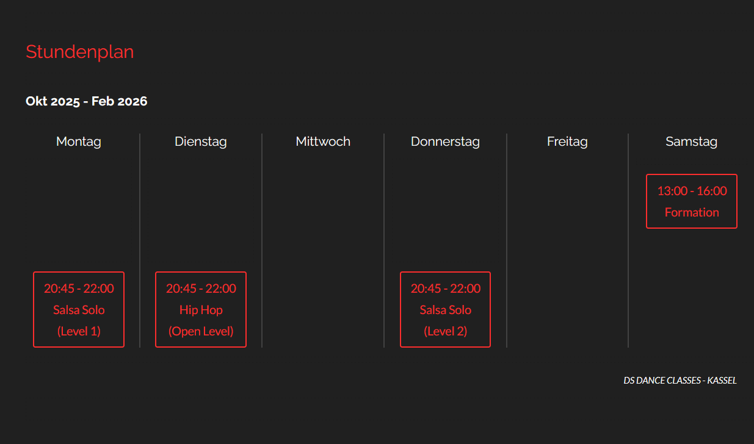
Task: Click the DS DANCE CLASSES - KASSEL footer
Action: 680,381
